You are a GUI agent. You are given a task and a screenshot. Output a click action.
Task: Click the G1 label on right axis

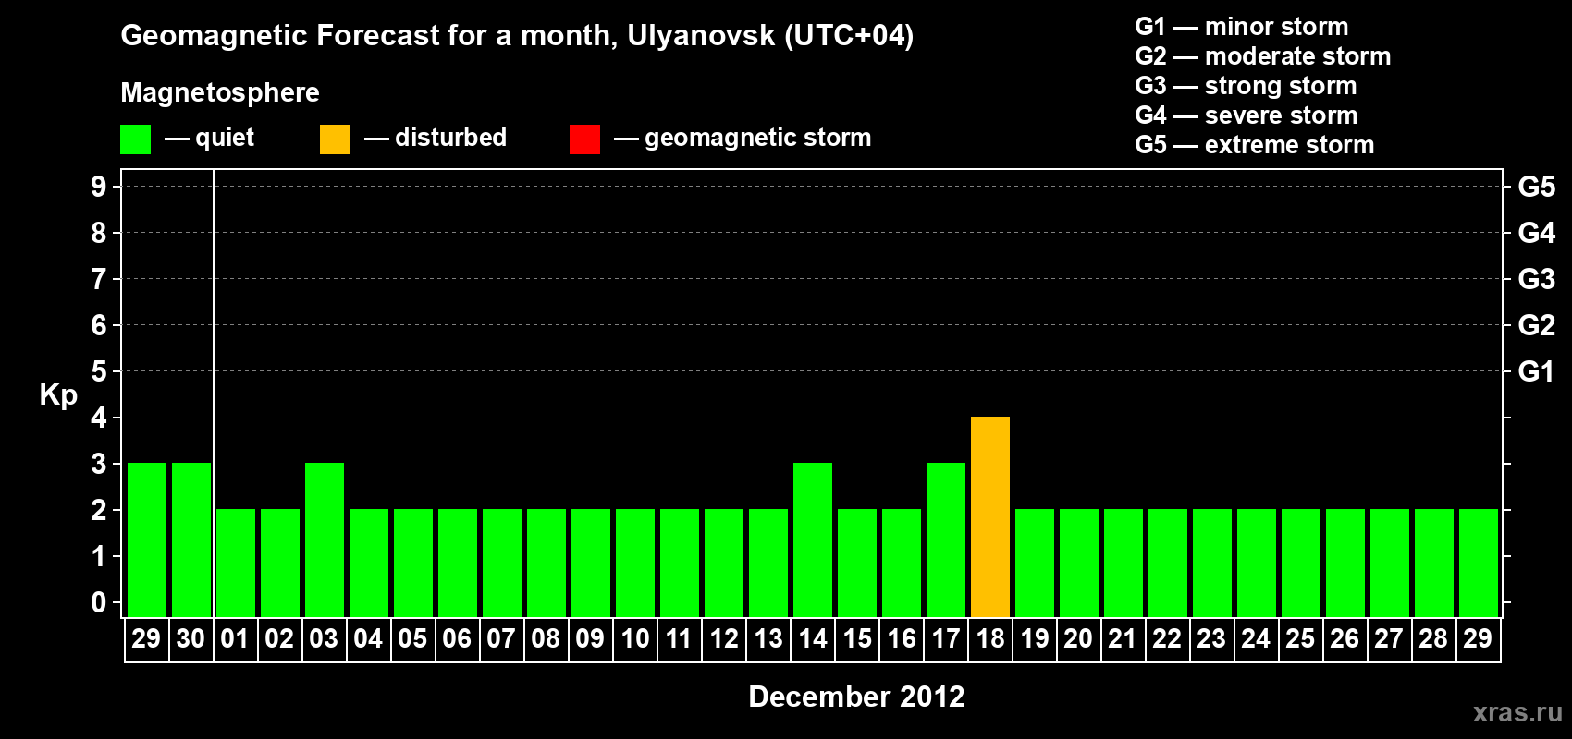click(1536, 371)
